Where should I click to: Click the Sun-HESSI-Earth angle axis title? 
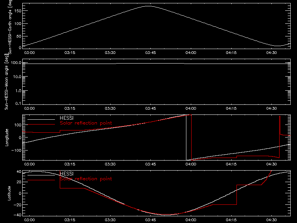[10, 26]
